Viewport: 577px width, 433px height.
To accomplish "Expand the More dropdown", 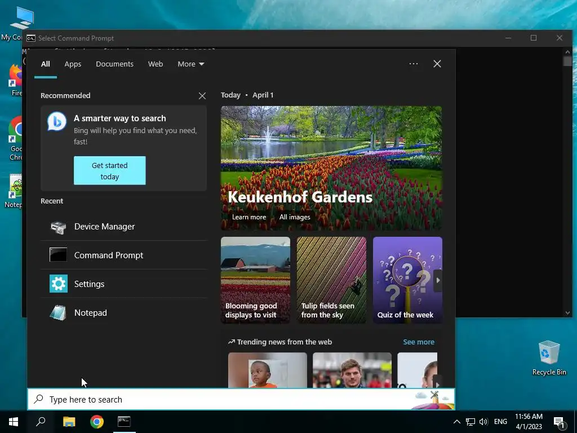I will click(x=190, y=64).
